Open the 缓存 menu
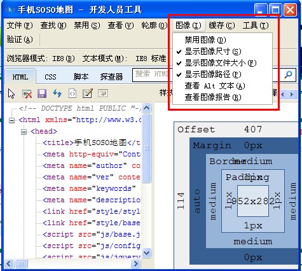 222,25
